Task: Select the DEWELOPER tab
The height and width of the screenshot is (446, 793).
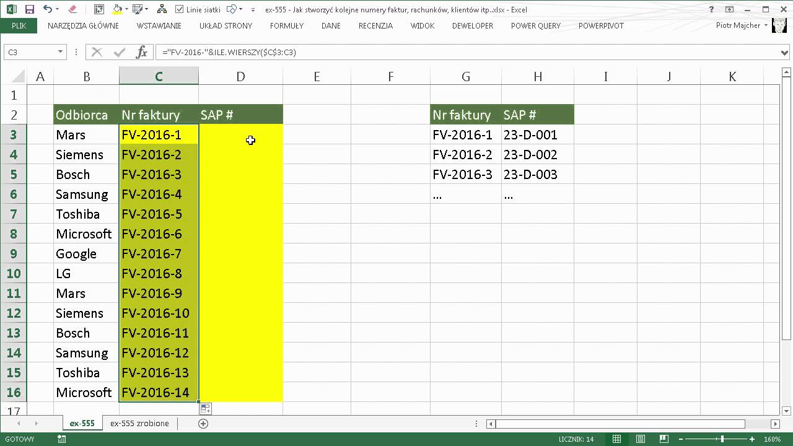Action: 473,25
